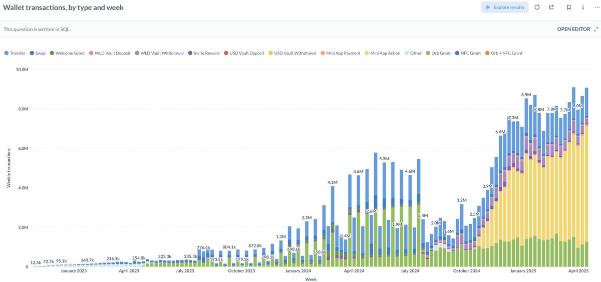Click the 'July 2024' x-axis label
The width and height of the screenshot is (601, 282).
coord(410,271)
